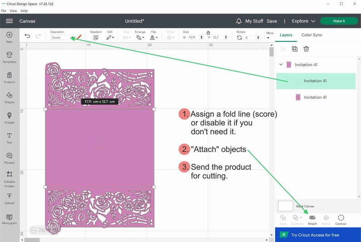Open the Flip dropdown
The image size is (361, 242).
[x=154, y=37]
